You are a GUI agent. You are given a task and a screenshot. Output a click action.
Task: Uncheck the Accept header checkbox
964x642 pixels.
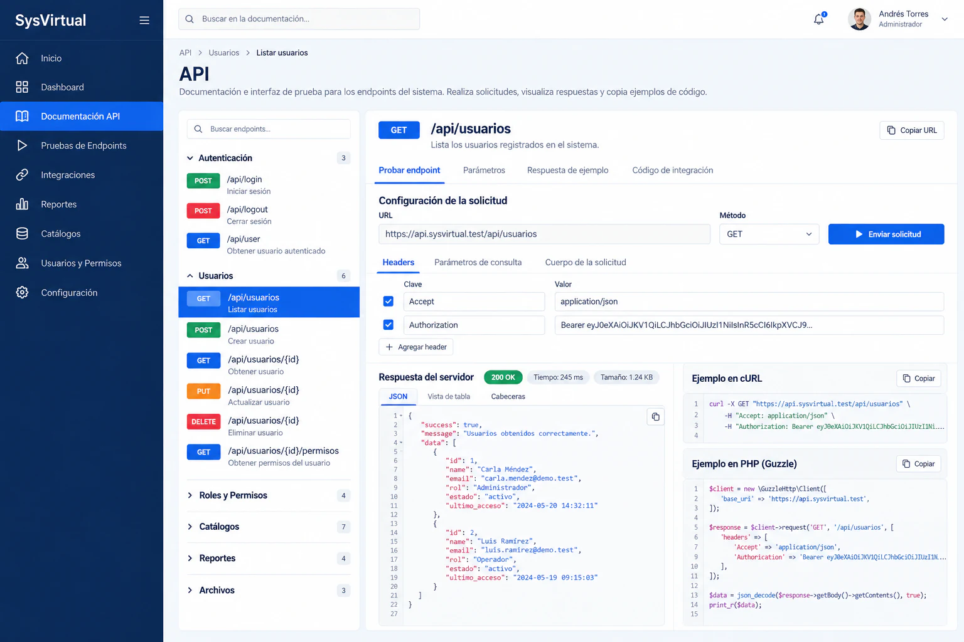click(388, 302)
